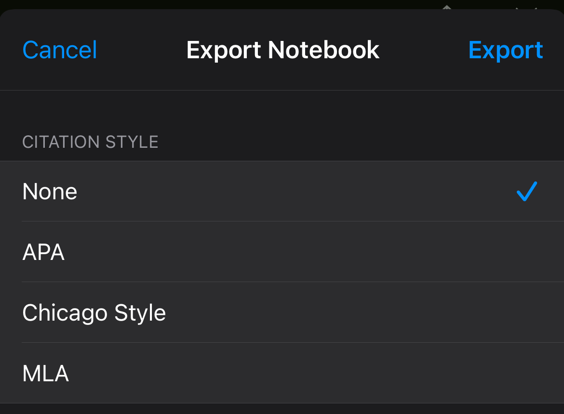This screenshot has width=564, height=414.
Task: Tap the None list row
Action: click(x=282, y=192)
